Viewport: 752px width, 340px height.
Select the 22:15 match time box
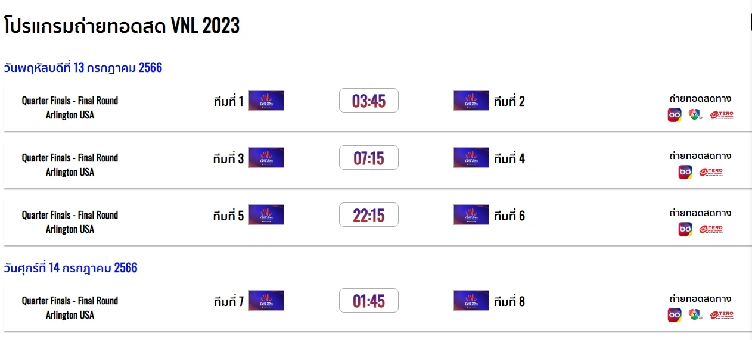click(x=369, y=215)
